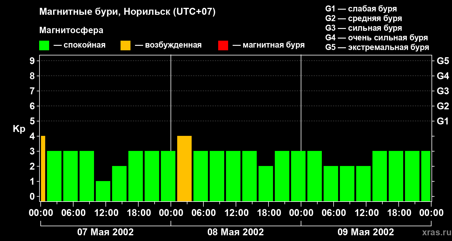The image size is (452, 241).
Task: Select the 'G1 — слабая буря' description line
Action: (361, 9)
